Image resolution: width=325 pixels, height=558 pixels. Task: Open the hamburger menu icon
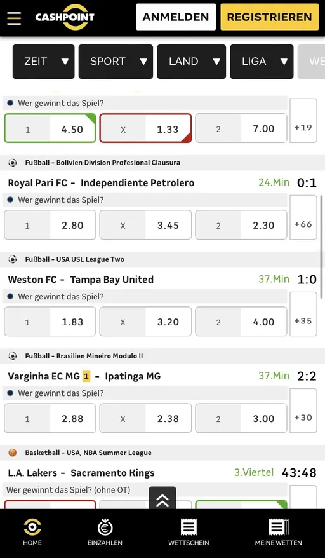tap(14, 18)
